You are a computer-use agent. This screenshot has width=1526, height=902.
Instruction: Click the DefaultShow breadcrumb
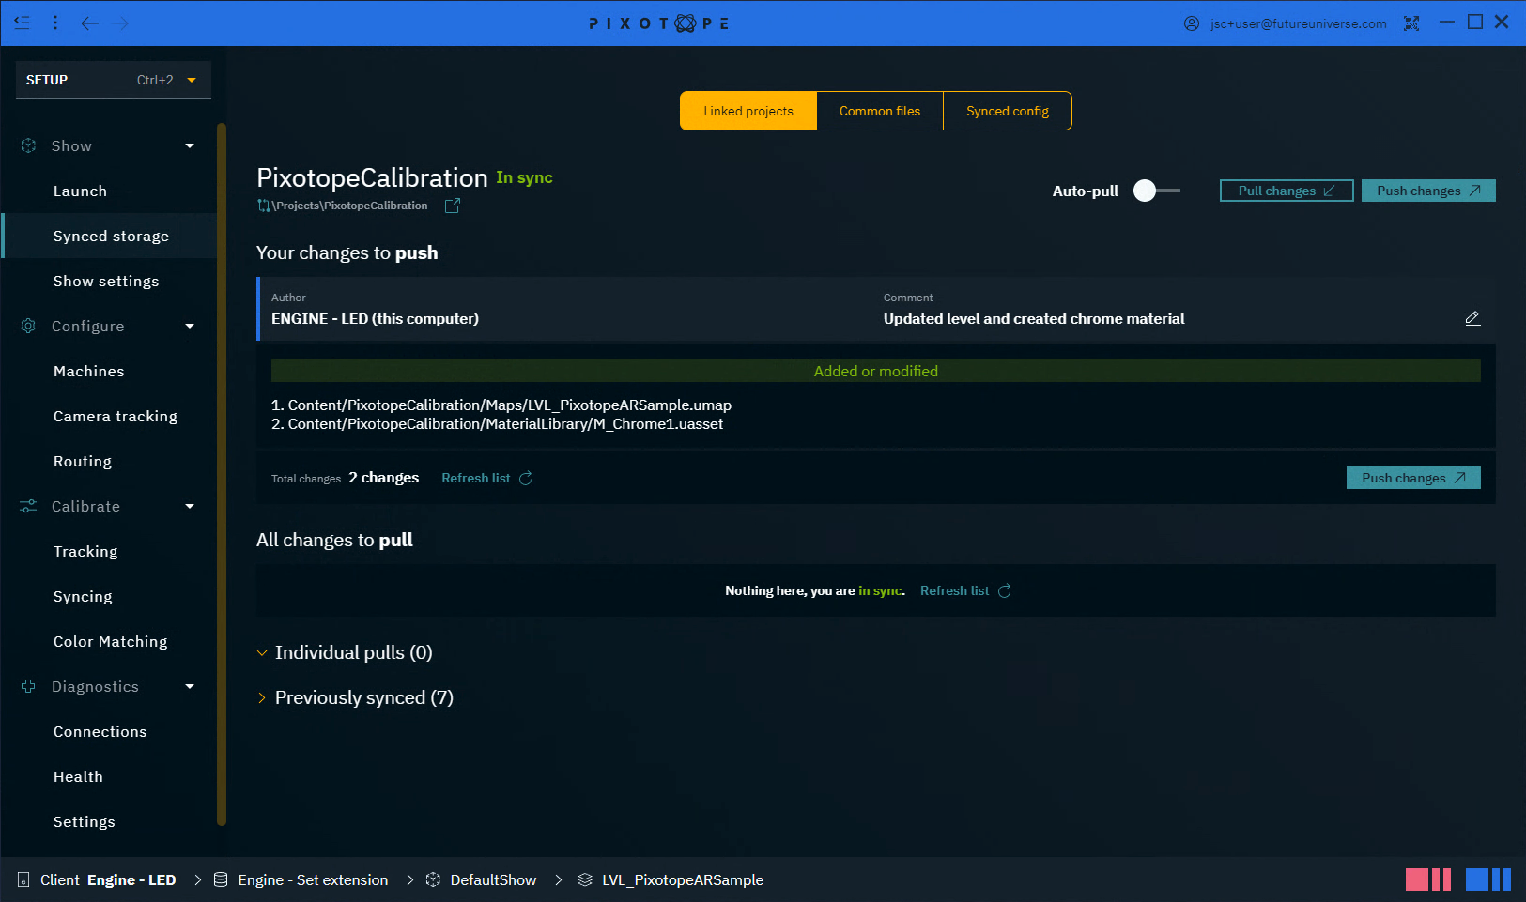(493, 879)
